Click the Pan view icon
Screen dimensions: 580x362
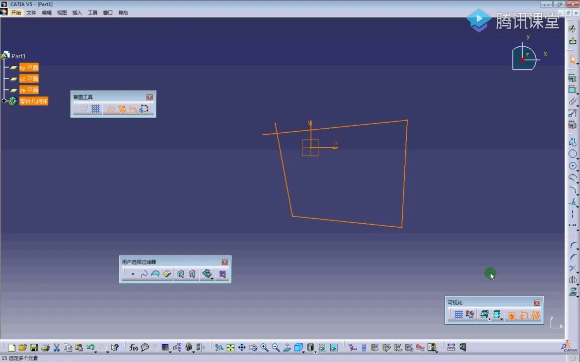coord(242,347)
